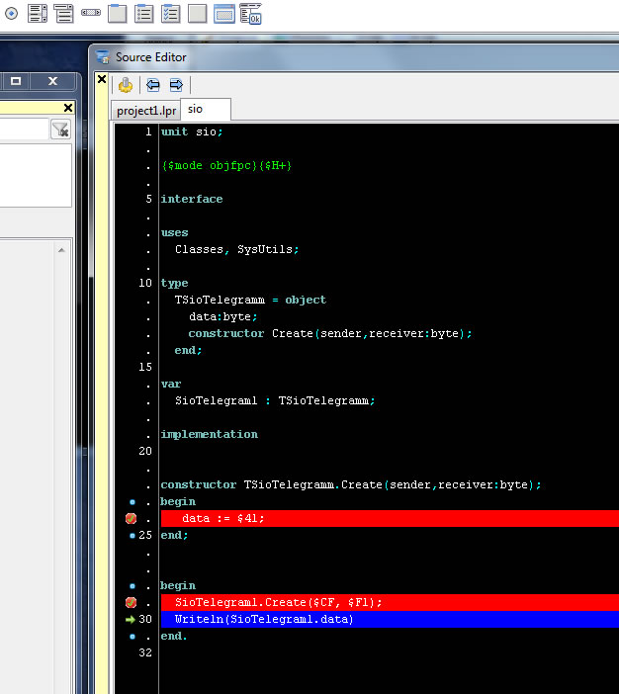Jump back using the left arrow button
619x694 pixels.
152,85
